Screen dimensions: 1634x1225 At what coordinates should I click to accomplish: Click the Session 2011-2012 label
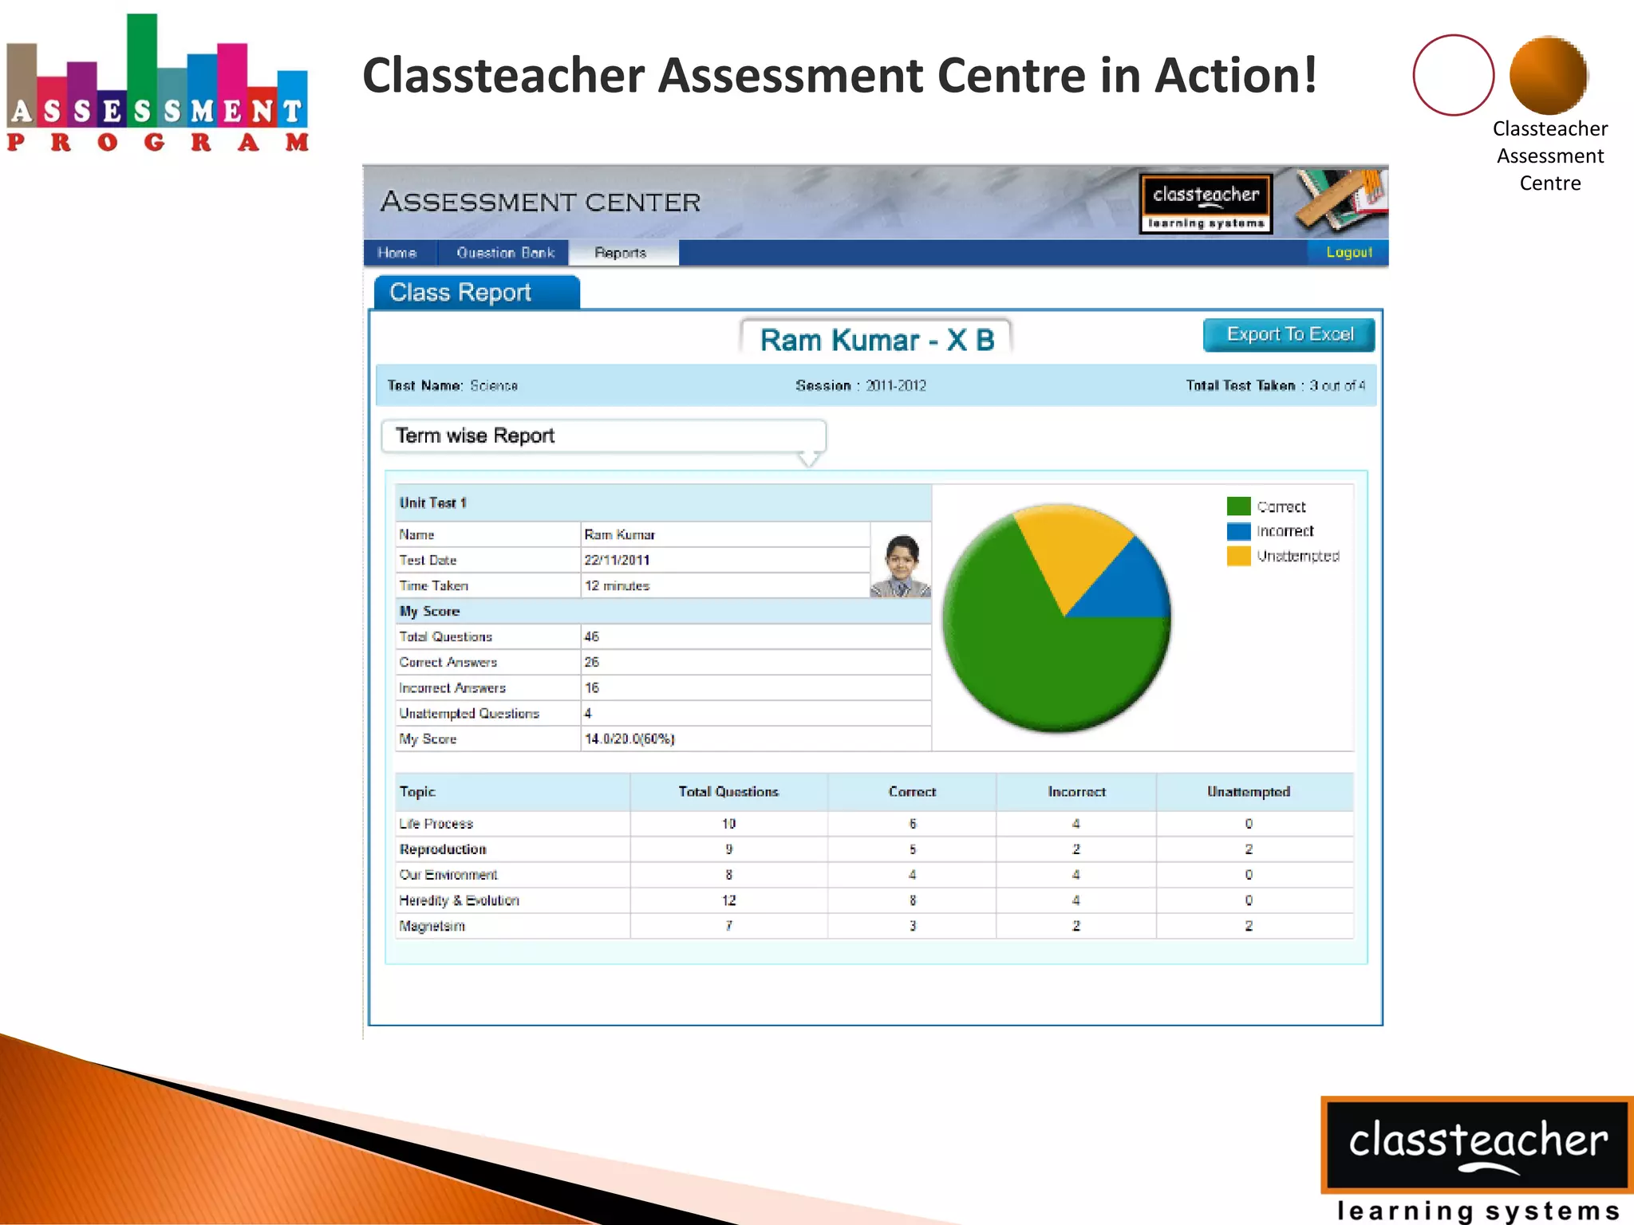pos(861,385)
